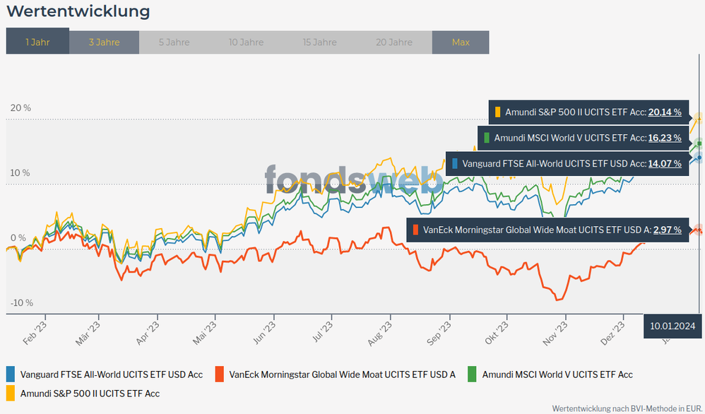Viewport: 705px width, 414px height.
Task: Open the 10 Jahre period tab
Action: point(246,42)
